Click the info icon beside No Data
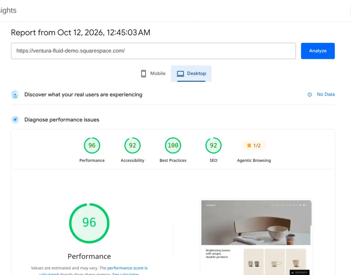This screenshot has height=275, width=351. 310,95
